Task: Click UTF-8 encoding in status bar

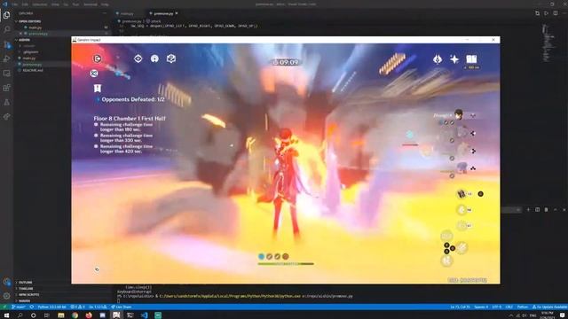Action: coord(497,307)
